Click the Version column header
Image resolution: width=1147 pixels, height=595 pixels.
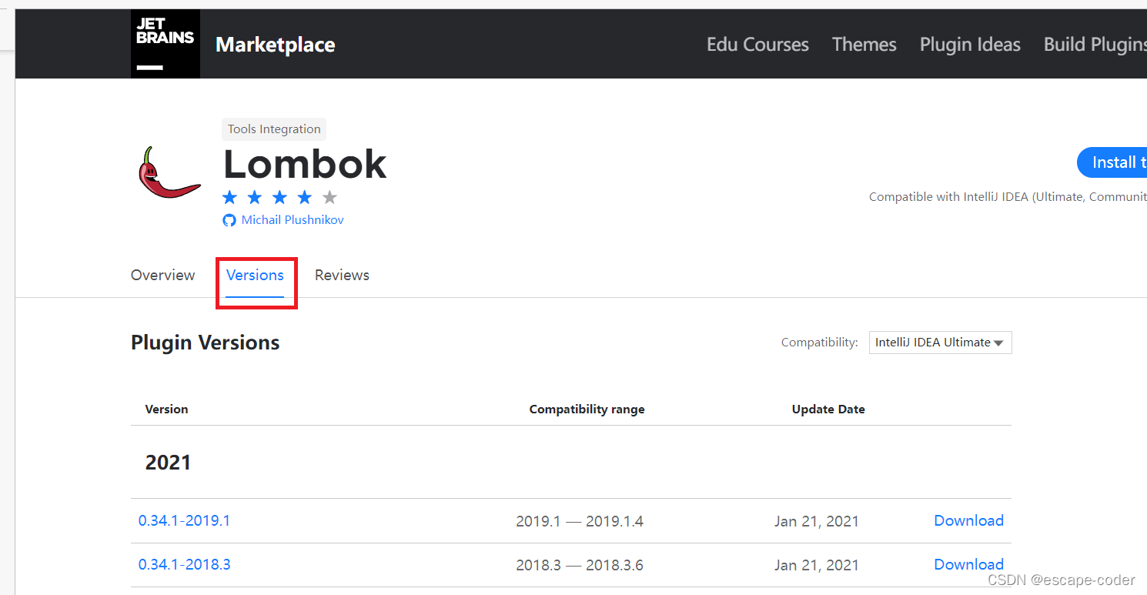[166, 409]
